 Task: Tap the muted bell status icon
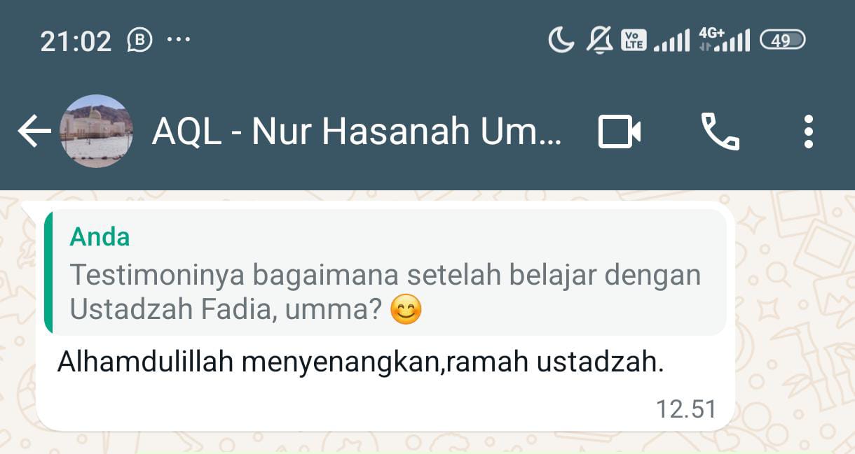coord(599,41)
